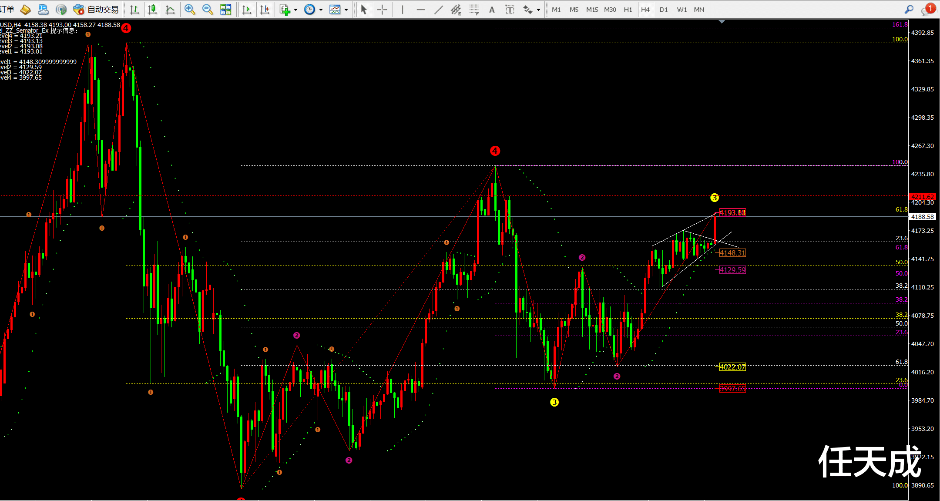Open the chart templates dropdown arrow
This screenshot has height=501, width=940.
[346, 10]
